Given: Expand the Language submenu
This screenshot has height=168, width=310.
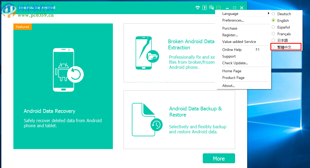Looking at the screenshot, I should coord(230,14).
